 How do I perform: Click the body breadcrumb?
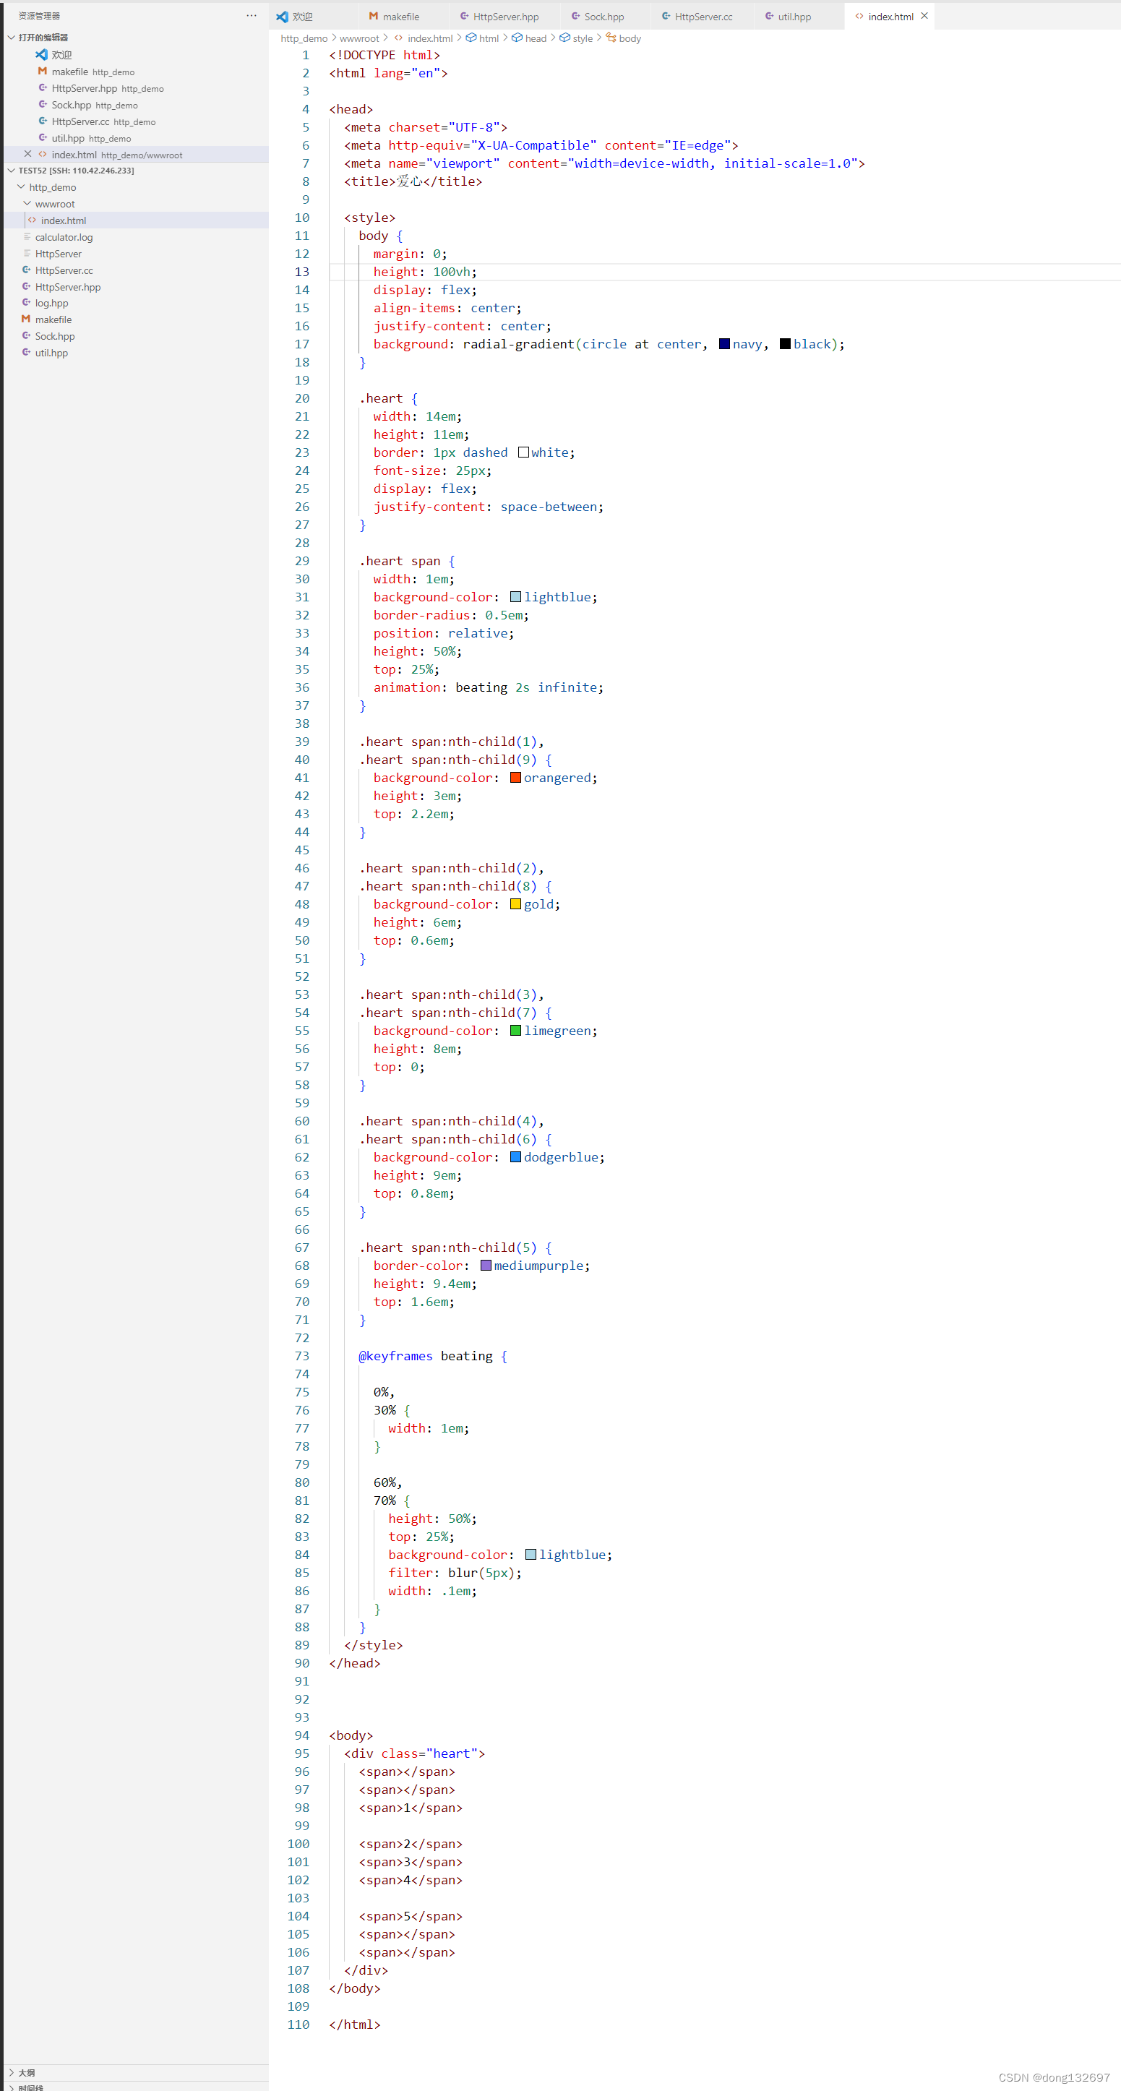629,38
